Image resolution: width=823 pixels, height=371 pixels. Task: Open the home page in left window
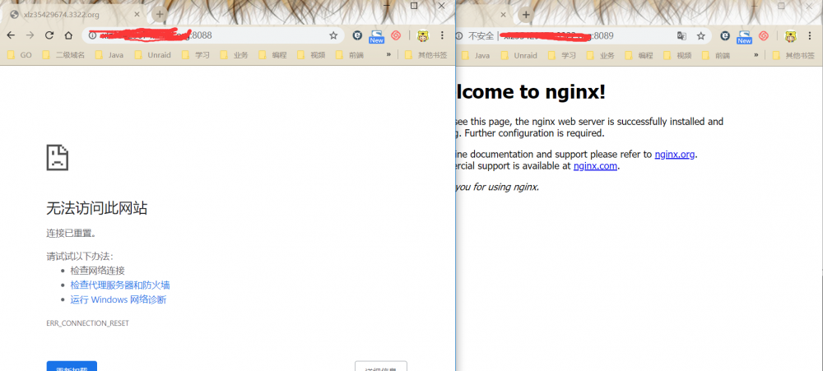[x=68, y=35]
